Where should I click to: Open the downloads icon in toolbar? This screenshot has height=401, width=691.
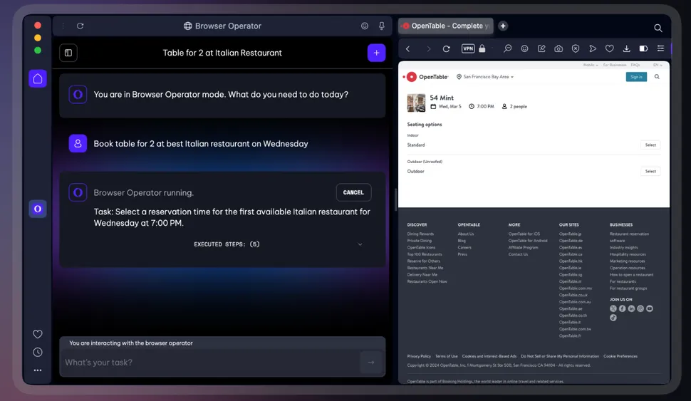coord(626,48)
